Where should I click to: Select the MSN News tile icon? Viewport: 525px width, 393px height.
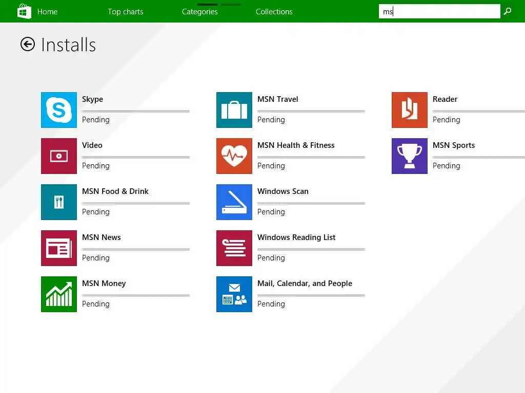(x=59, y=248)
